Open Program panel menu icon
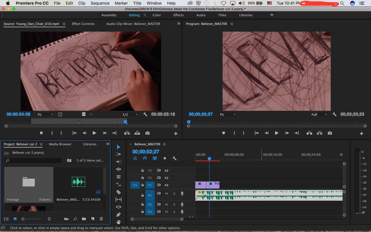Image resolution: width=371 pixels, height=232 pixels. (232, 24)
